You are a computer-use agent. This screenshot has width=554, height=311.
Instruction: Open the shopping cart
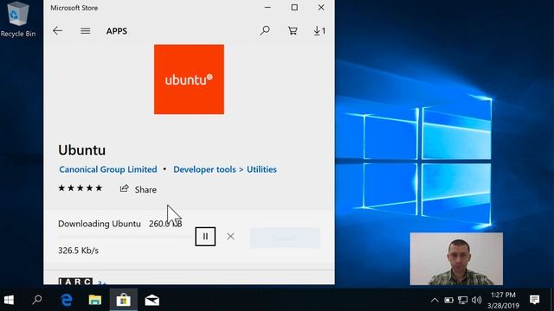coord(293,31)
